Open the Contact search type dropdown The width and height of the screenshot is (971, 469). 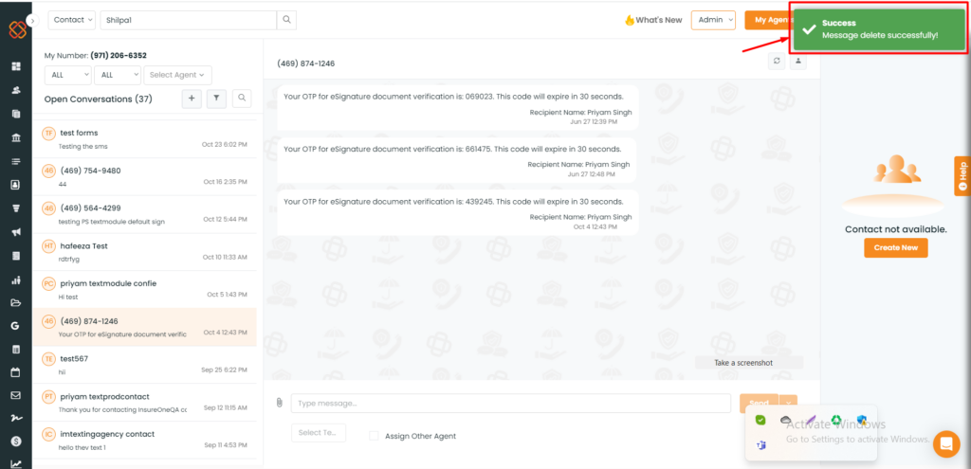coord(72,20)
